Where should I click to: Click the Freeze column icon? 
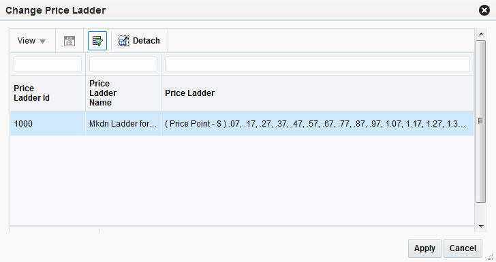coord(69,41)
